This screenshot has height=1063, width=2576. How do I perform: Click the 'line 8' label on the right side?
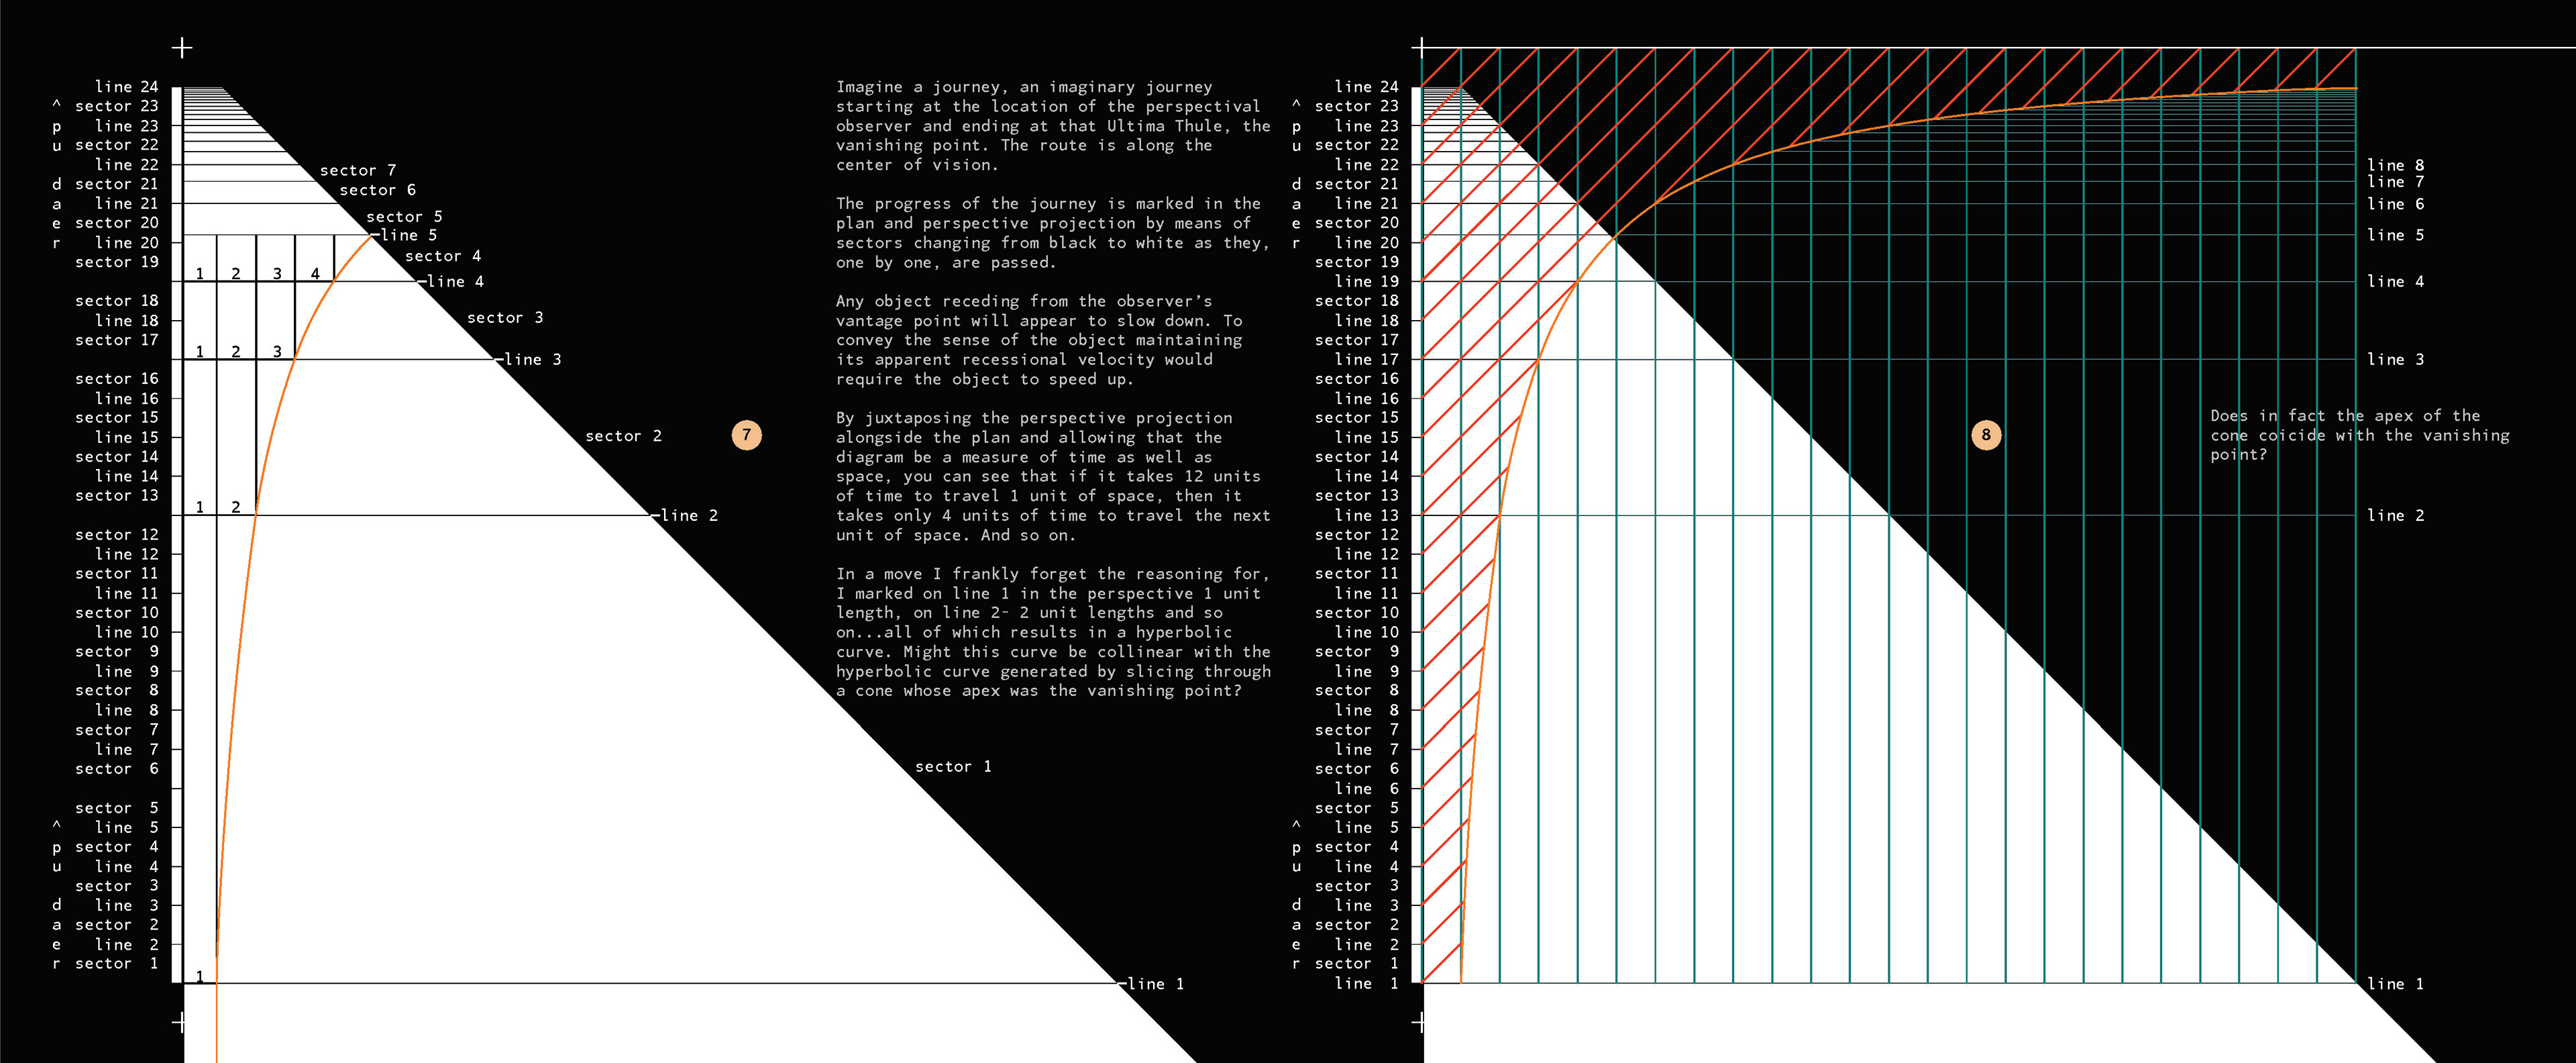tap(2395, 165)
